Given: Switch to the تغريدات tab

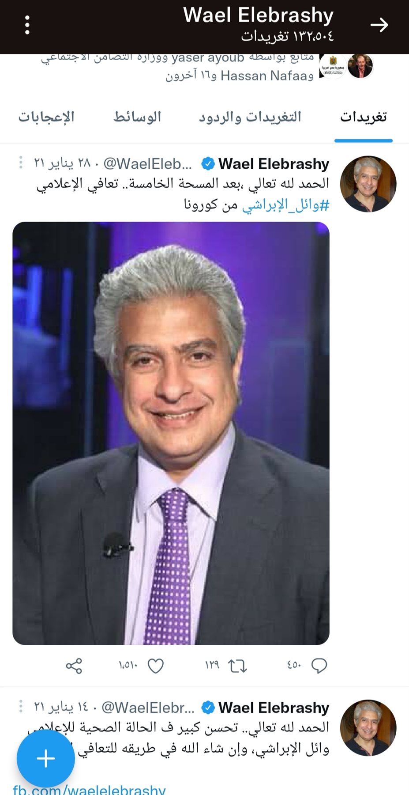Looking at the screenshot, I should (364, 117).
